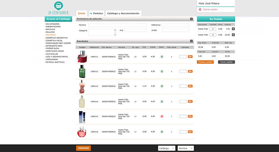Viewport: 279px width, 152px height.
Task: Open the pale bottle thumbnail for 1049114
Action: (82, 102)
